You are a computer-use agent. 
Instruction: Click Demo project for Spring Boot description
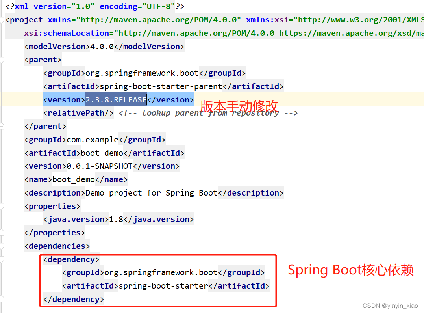pyautogui.click(x=152, y=193)
